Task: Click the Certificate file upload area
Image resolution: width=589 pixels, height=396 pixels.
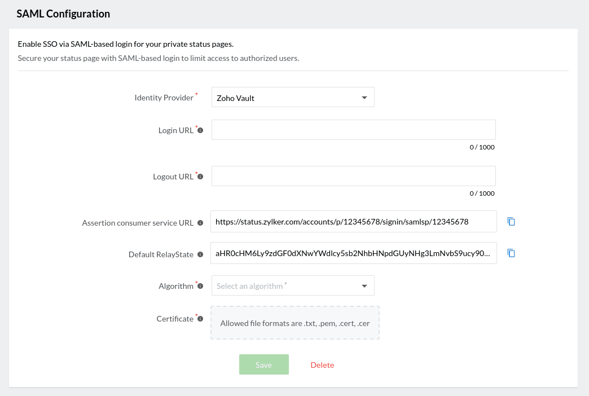Action: (x=295, y=323)
